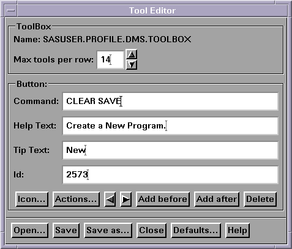Click the Tool Editor title bar
The height and width of the screenshot is (249, 292).
click(152, 10)
